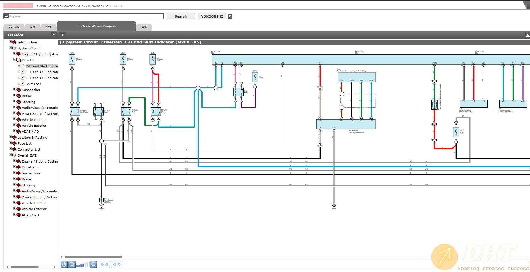Click the diagram scrollbar left arrow
Viewport: 530px width, 272px height.
[62, 257]
